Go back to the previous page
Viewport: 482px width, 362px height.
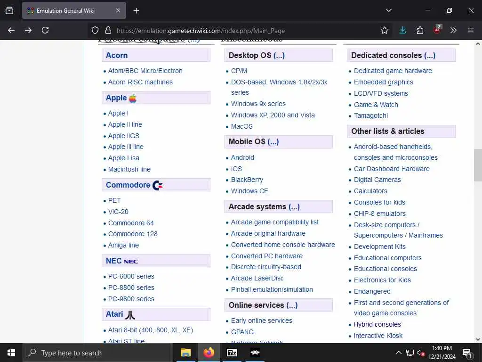(x=11, y=30)
